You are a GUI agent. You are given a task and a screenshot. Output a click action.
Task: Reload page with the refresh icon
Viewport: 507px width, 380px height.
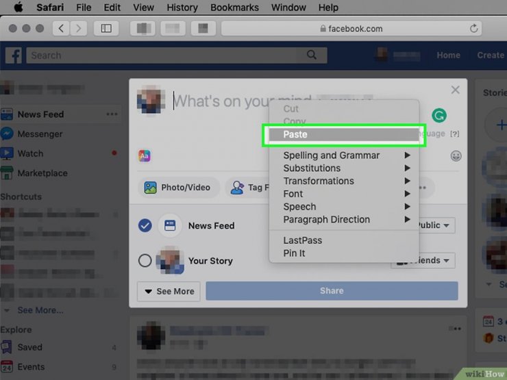tap(473, 29)
